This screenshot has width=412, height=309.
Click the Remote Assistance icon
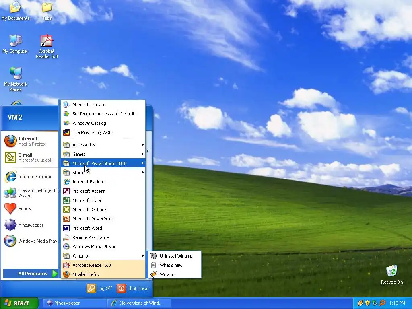point(66,237)
